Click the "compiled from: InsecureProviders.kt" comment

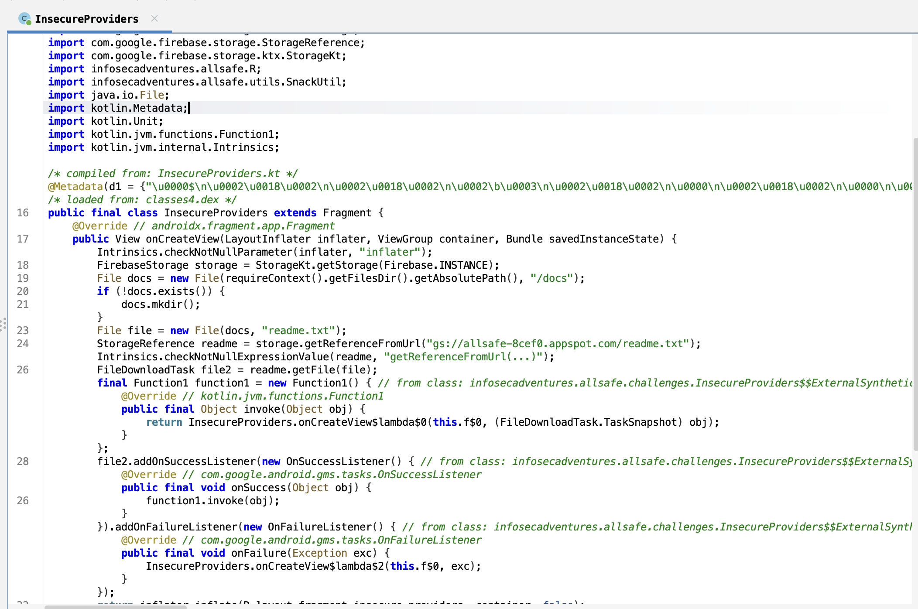pyautogui.click(x=173, y=174)
